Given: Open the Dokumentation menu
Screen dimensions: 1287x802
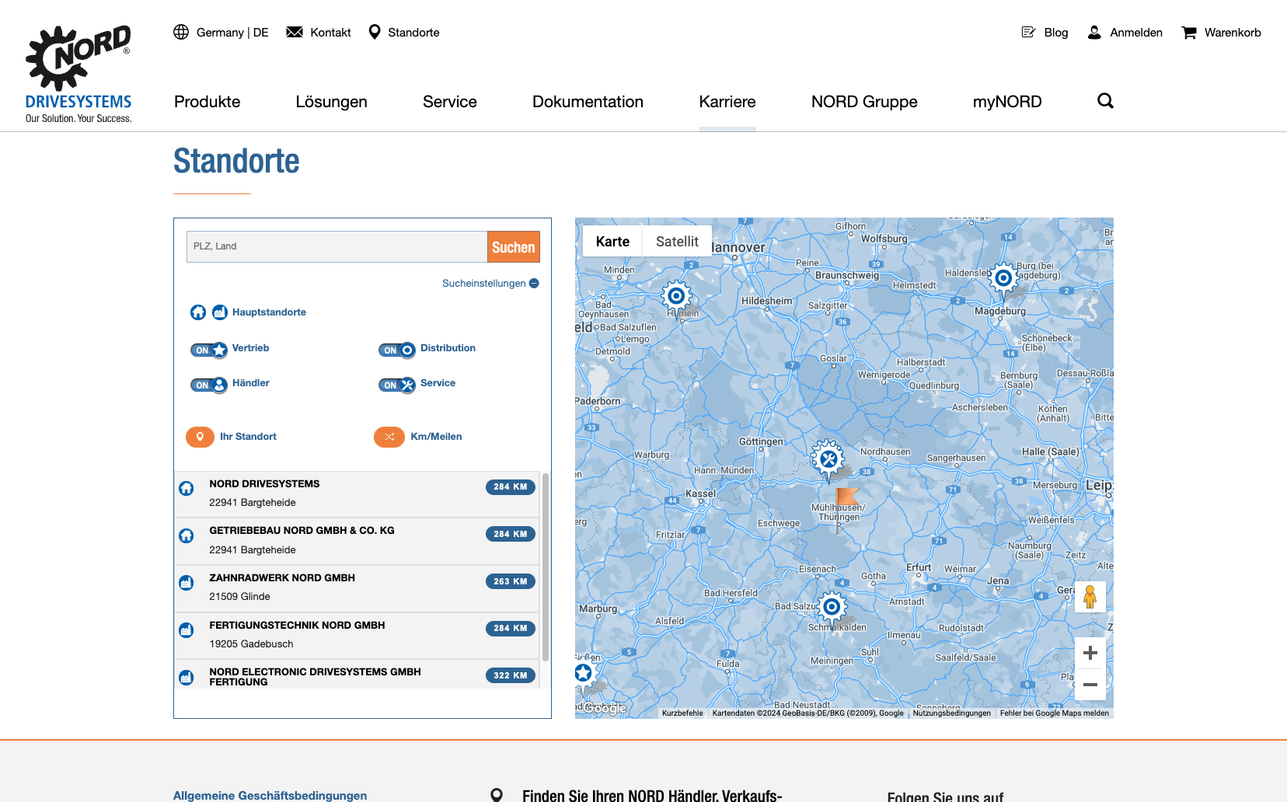Looking at the screenshot, I should (588, 102).
